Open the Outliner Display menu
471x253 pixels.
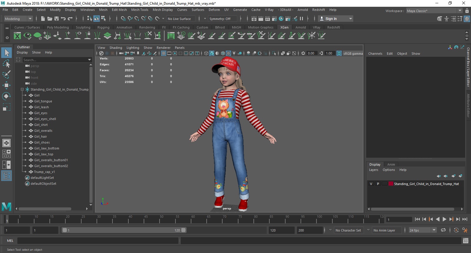(22, 52)
